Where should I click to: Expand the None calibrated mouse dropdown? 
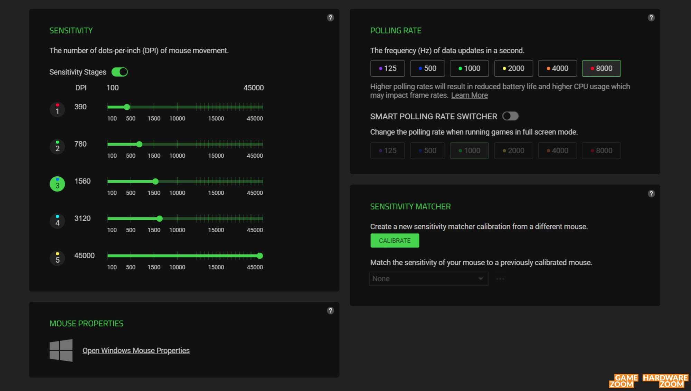428,279
